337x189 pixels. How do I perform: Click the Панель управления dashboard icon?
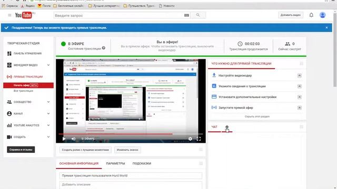pos(9,54)
